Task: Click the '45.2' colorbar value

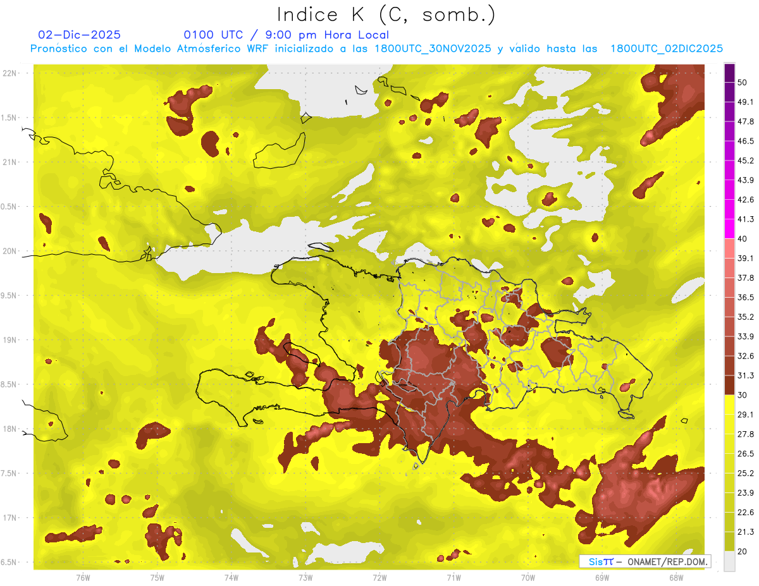Action: click(x=746, y=161)
